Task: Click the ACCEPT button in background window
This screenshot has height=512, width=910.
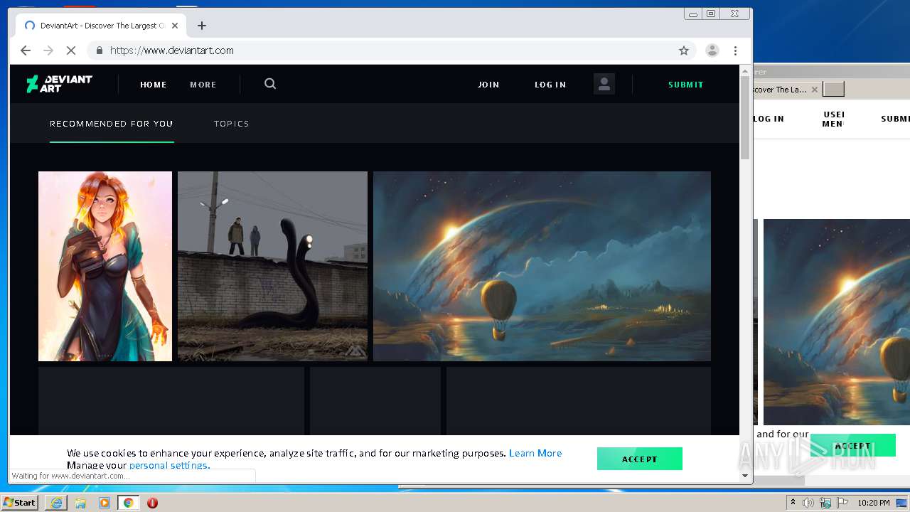Action: pos(853,446)
